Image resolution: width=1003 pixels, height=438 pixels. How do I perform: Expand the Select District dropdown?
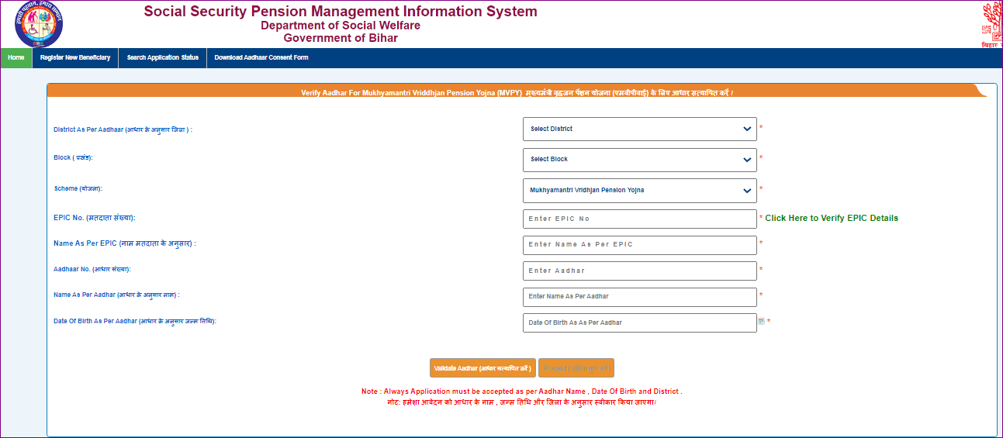(639, 129)
